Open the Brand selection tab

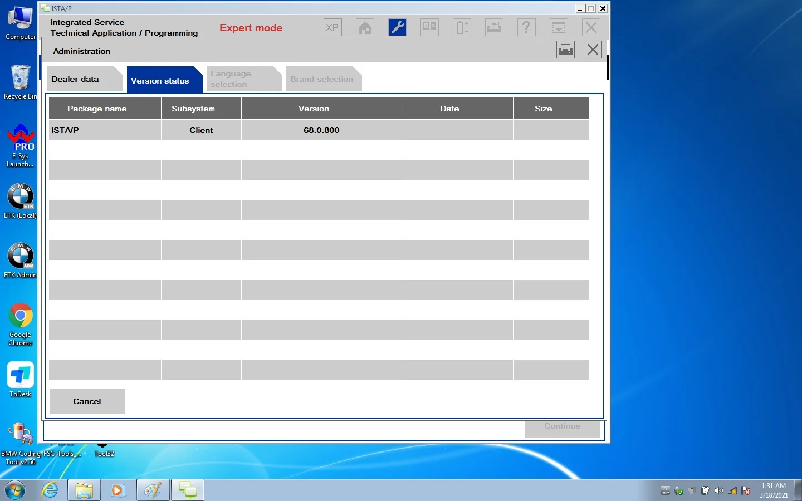[x=324, y=79]
